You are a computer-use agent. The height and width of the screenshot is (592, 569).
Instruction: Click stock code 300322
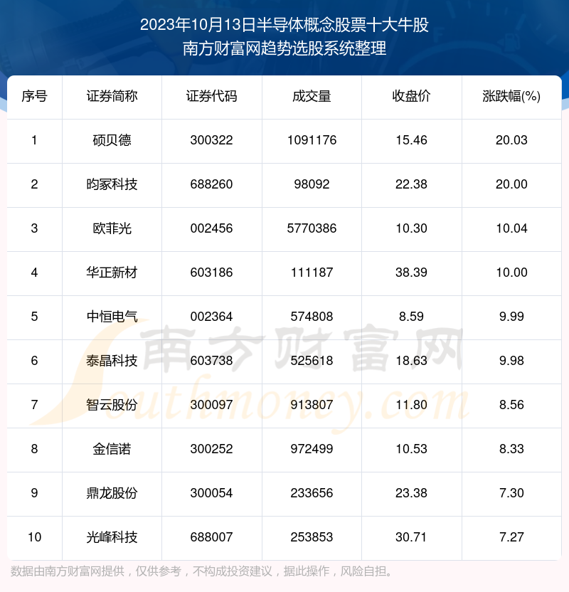tap(212, 140)
